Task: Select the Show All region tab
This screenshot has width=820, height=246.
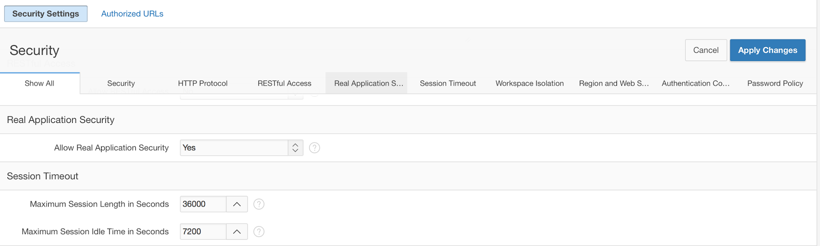Action: tap(39, 83)
